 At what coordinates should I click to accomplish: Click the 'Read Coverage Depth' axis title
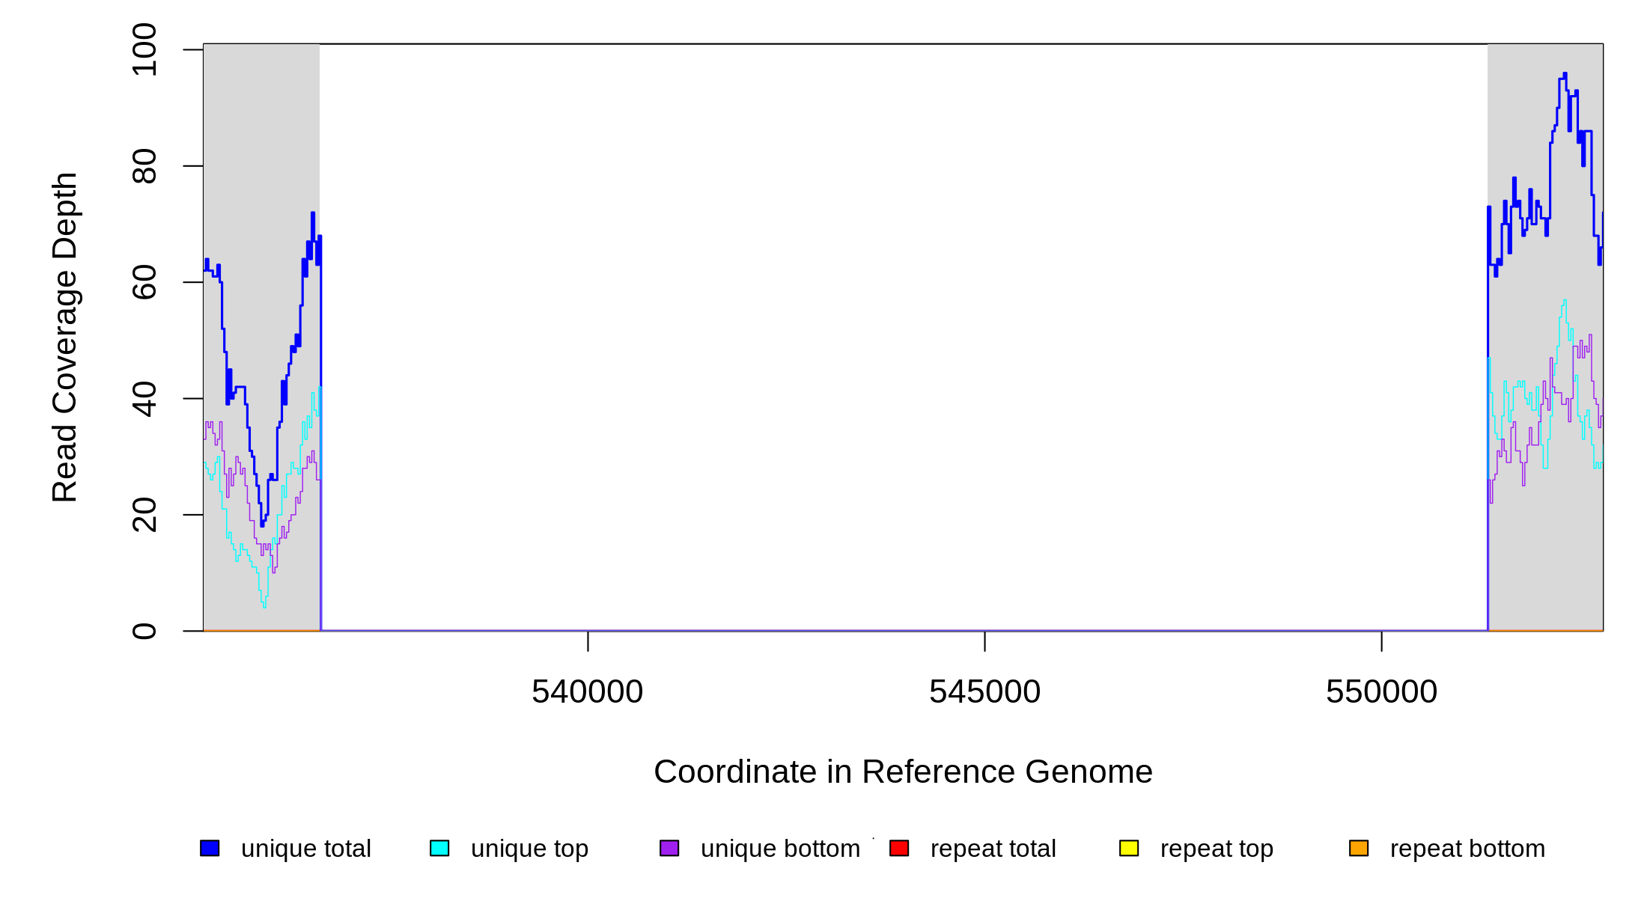[65, 337]
